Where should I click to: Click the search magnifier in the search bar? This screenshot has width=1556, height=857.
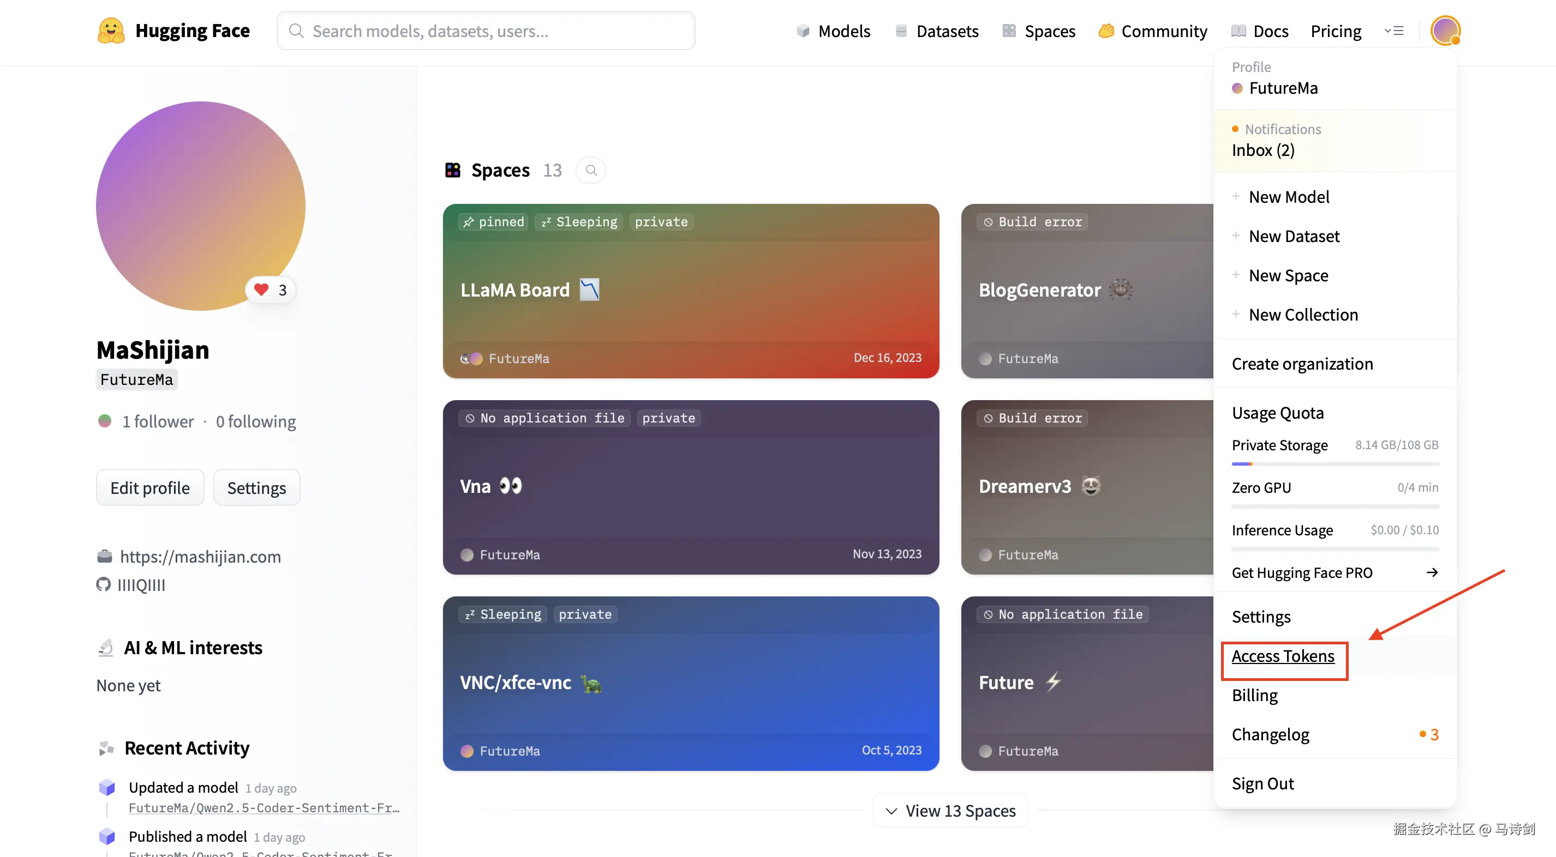(296, 30)
